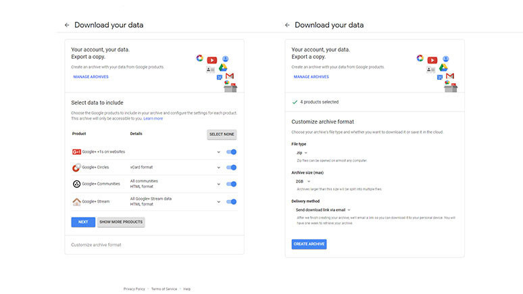Image resolution: width=523 pixels, height=294 pixels.
Task: Toggle off Google+ +1s on websites
Action: (231, 152)
